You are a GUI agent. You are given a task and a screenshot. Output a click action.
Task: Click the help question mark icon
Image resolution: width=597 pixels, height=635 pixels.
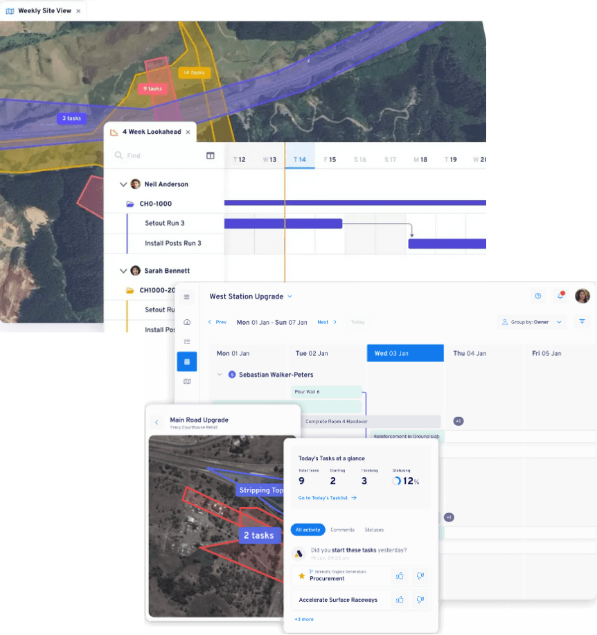[538, 296]
